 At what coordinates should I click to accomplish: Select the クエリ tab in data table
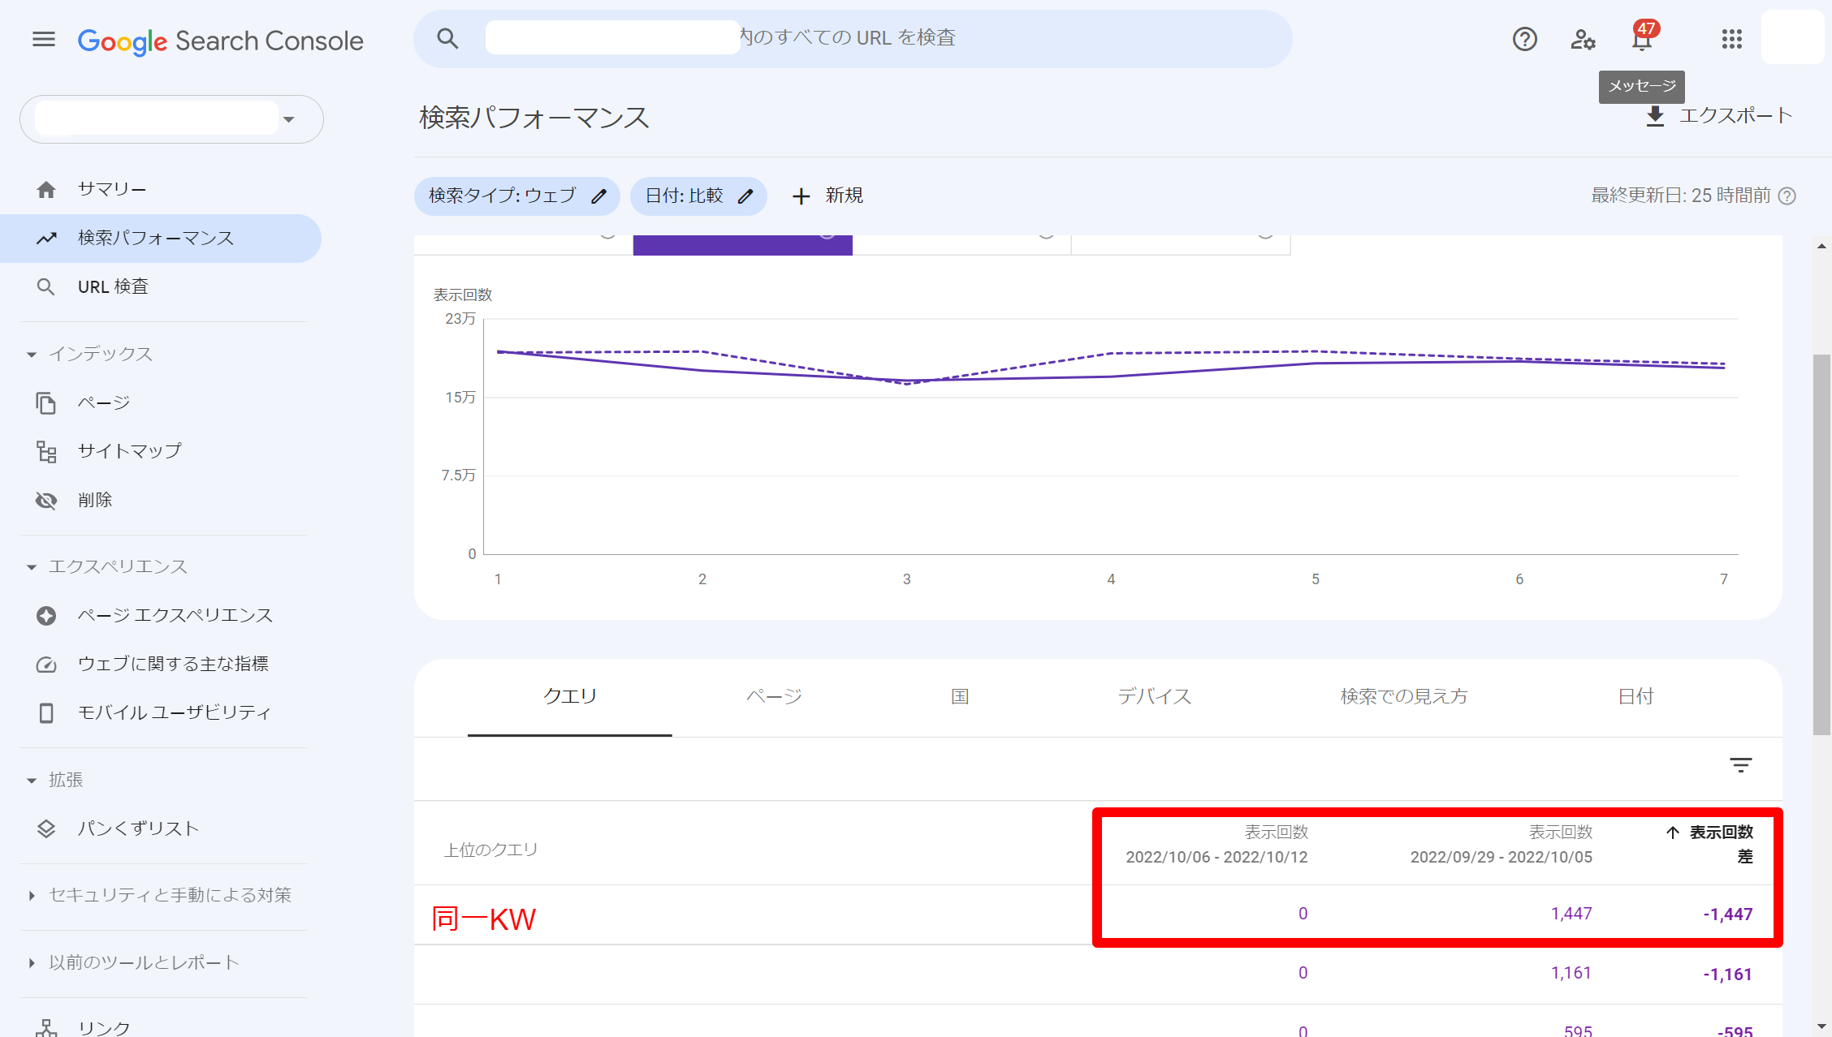(568, 696)
